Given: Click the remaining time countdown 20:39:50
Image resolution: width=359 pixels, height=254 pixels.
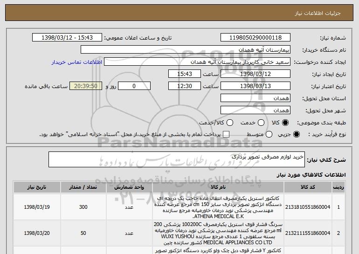Looking at the screenshot, I should [x=86, y=86].
